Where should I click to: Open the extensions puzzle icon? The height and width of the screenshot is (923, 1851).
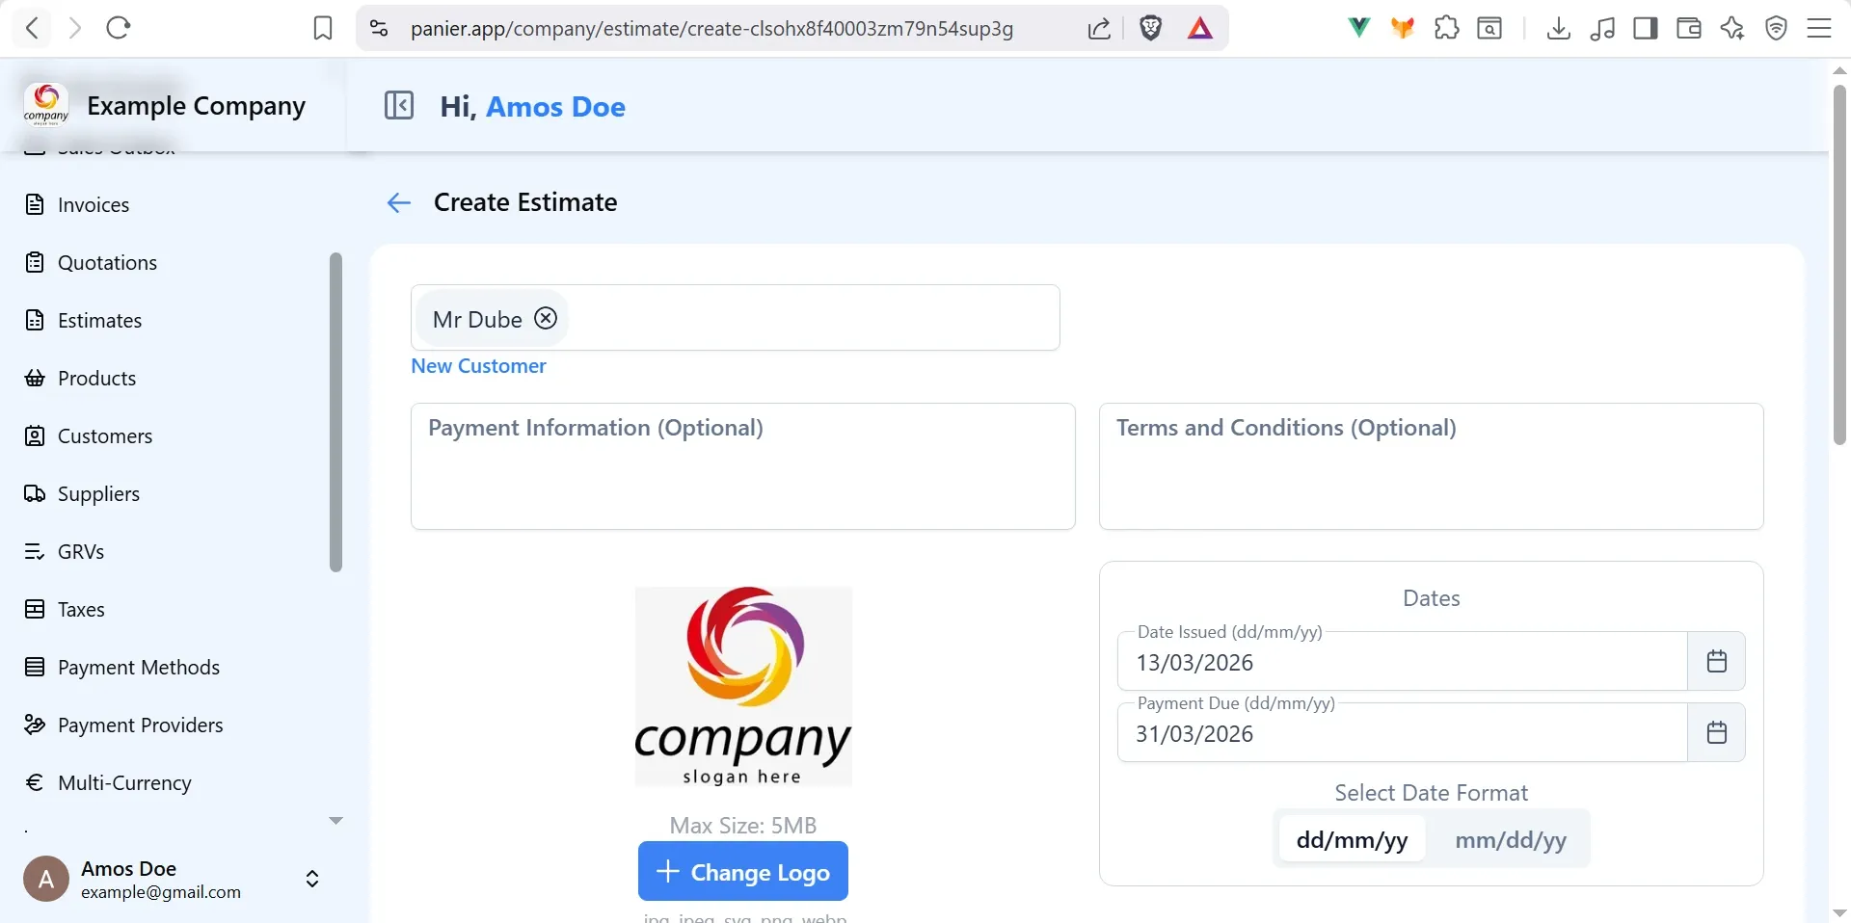point(1446,28)
